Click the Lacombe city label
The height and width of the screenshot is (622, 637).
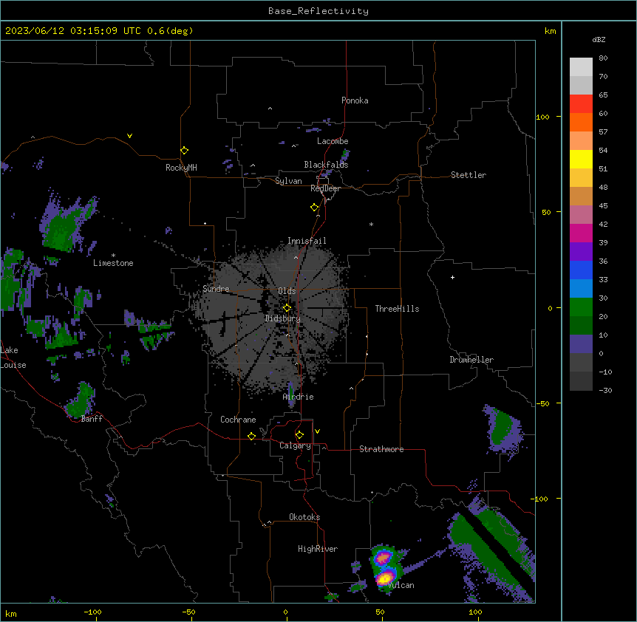click(333, 141)
